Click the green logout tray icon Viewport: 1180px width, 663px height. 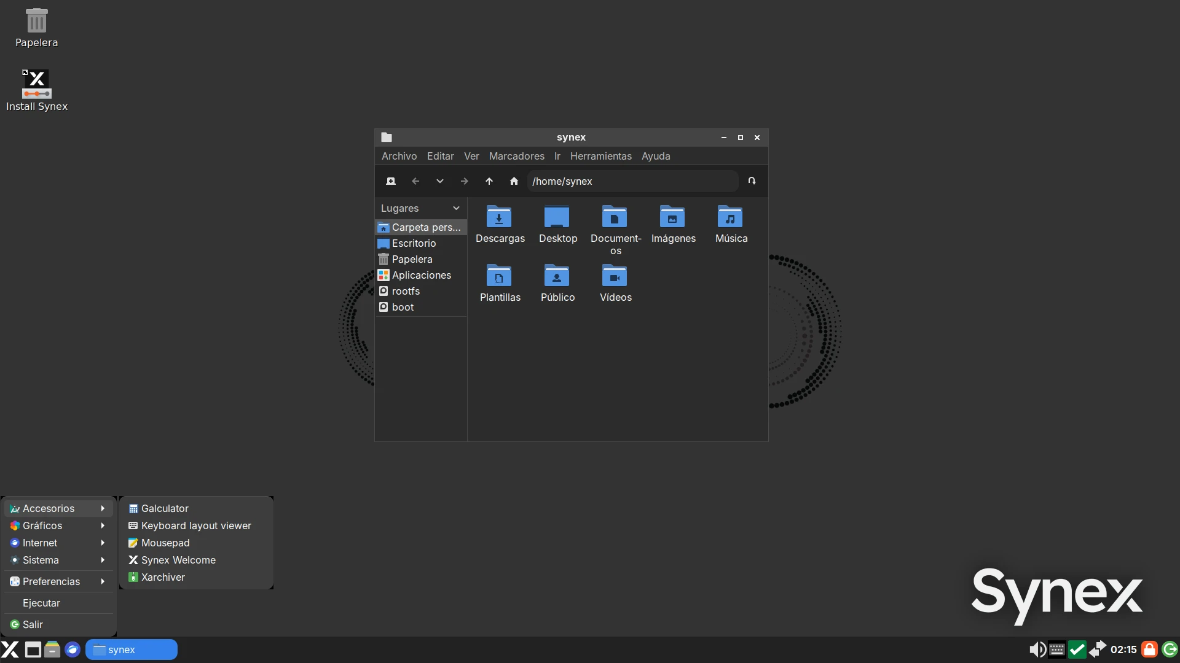(x=1170, y=649)
